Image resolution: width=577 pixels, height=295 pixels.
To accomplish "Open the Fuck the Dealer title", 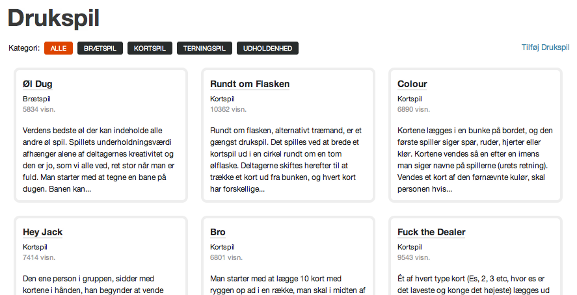I will click(431, 232).
